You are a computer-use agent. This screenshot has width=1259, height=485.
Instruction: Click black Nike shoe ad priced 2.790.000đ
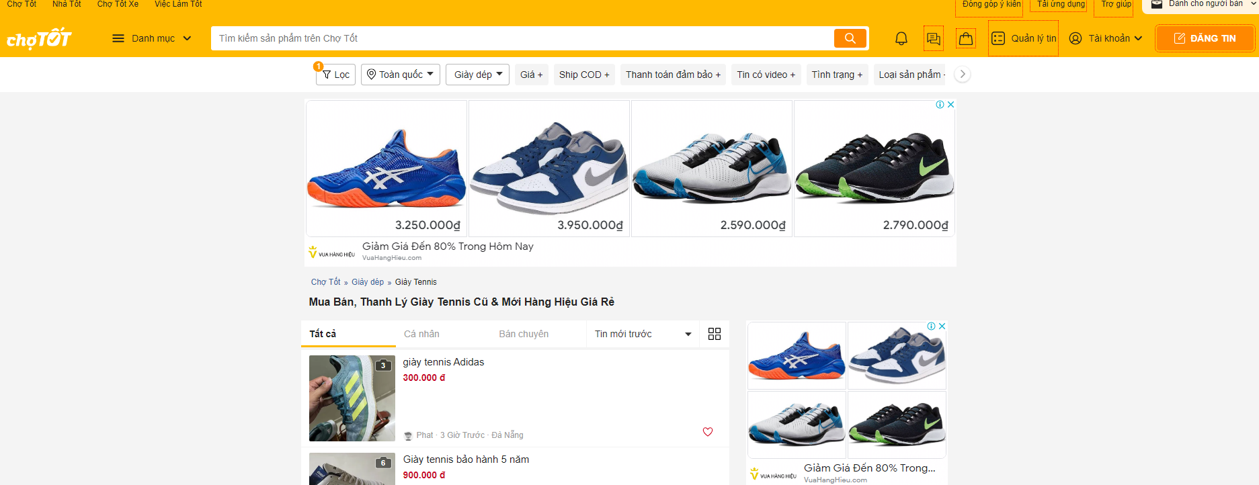tap(875, 169)
